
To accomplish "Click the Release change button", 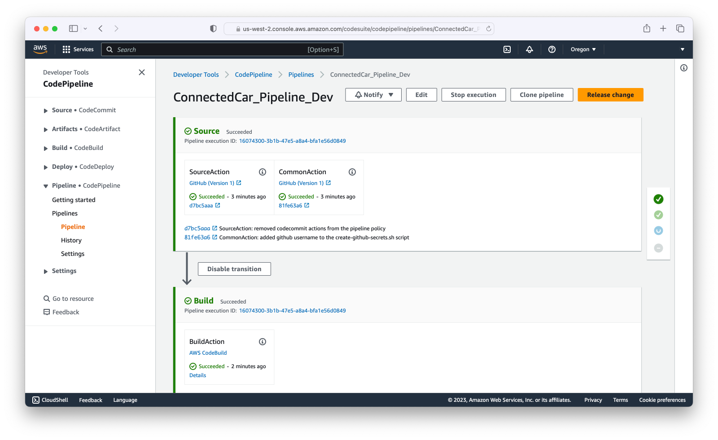I will [610, 95].
